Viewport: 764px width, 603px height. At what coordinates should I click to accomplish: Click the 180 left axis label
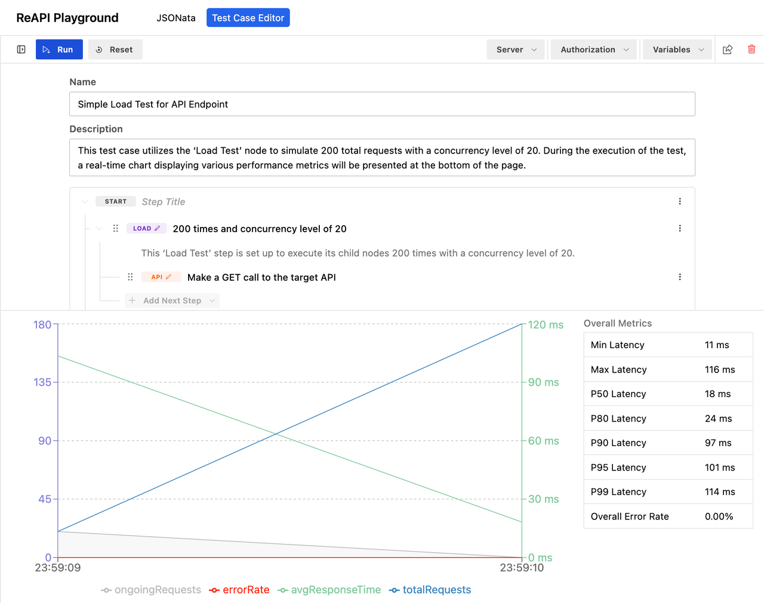pyautogui.click(x=42, y=325)
